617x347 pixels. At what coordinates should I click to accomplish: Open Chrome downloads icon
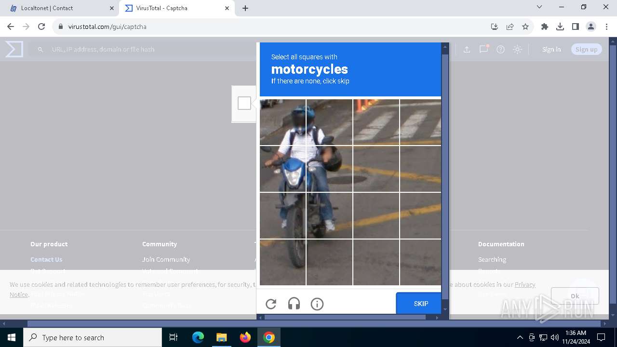tap(560, 27)
